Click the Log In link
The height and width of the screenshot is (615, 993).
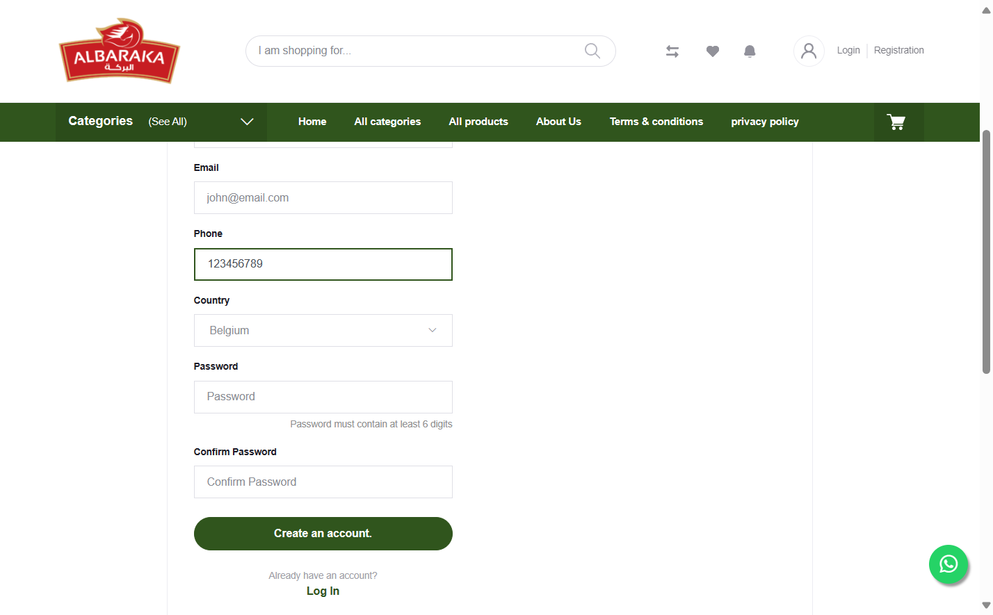click(323, 591)
